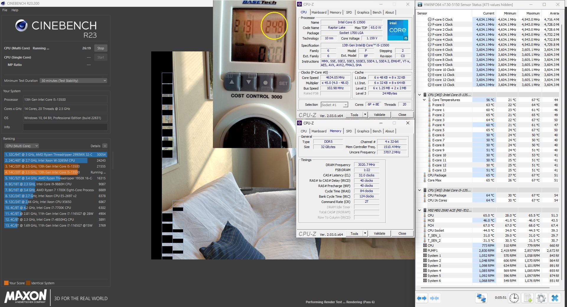The image size is (567, 307).
Task: Collapse first CPU [#0] sensor group
Action: pyautogui.click(x=420, y=95)
